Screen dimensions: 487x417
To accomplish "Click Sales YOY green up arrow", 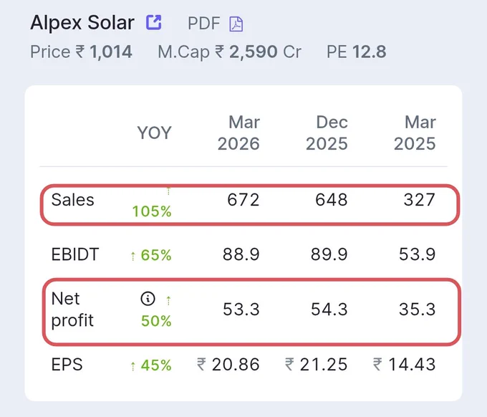I will [168, 191].
